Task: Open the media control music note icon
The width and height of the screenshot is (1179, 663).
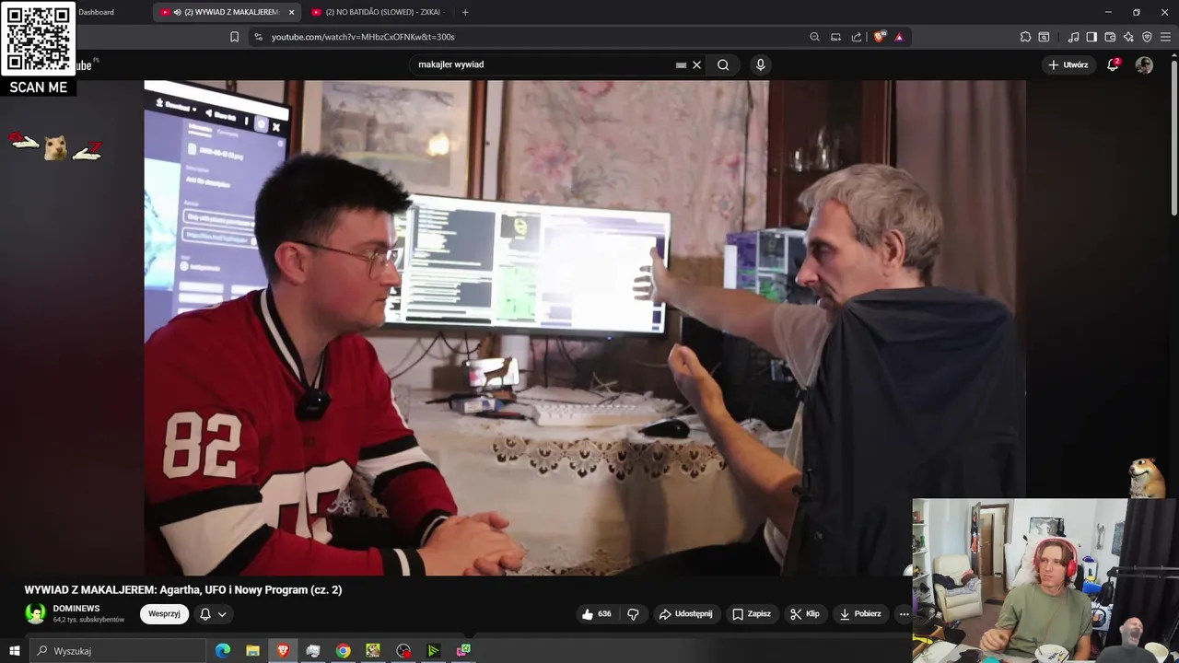Action: pyautogui.click(x=1073, y=37)
